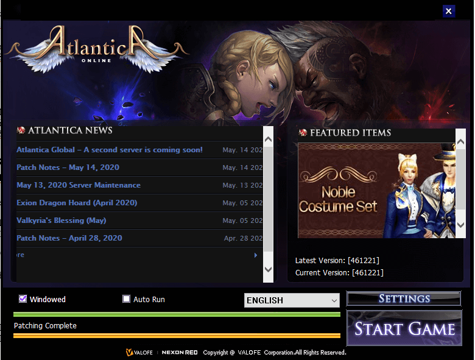Close the Atlantica launcher window
Viewport: 475px width, 360px height.
448,11
